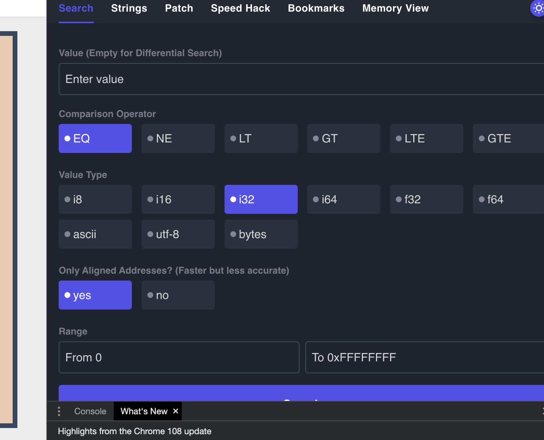
Task: Set value type to i8
Action: point(95,199)
